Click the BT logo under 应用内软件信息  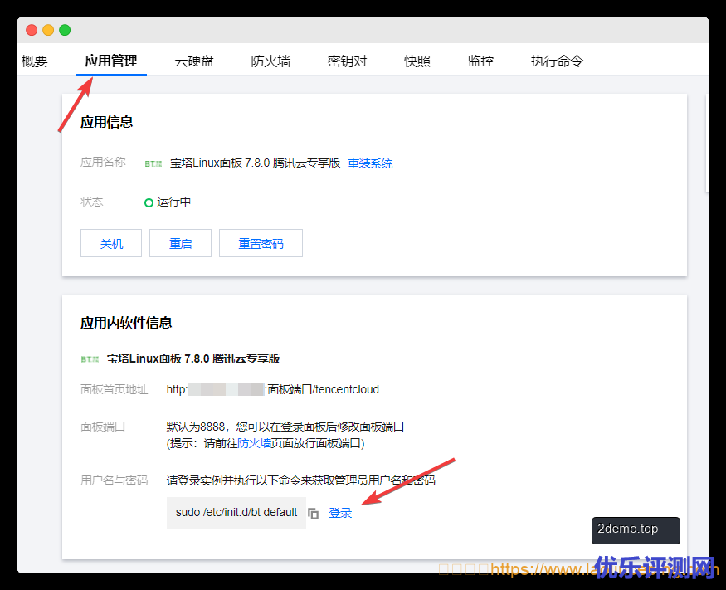(90, 359)
